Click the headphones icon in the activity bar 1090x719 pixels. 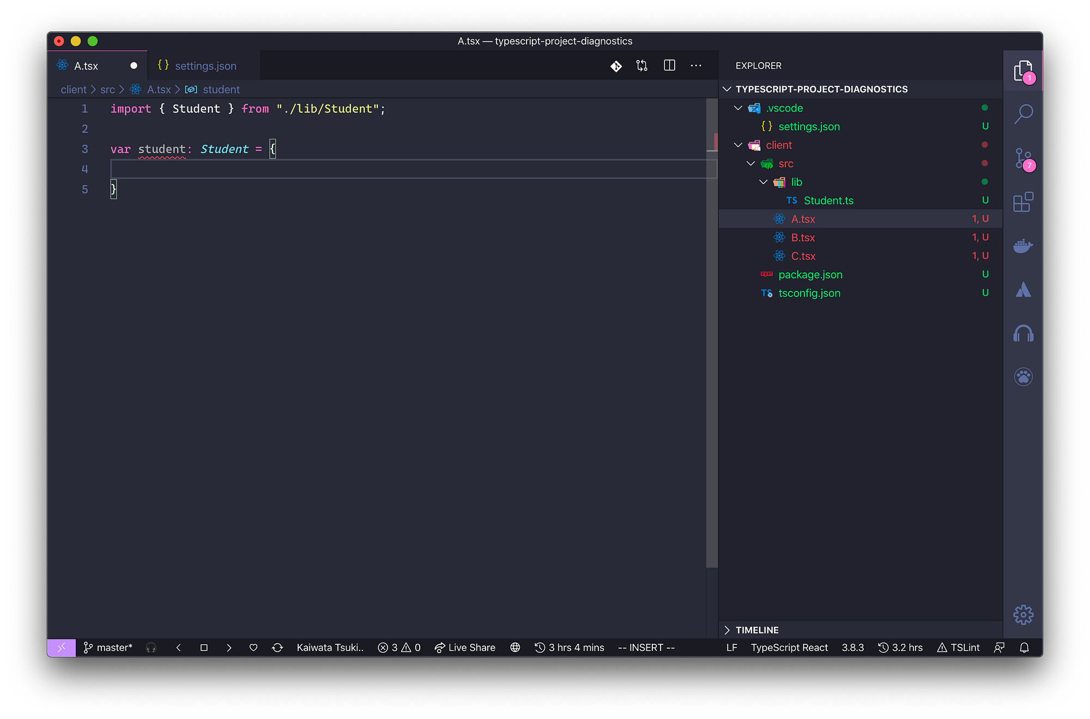tap(1024, 333)
